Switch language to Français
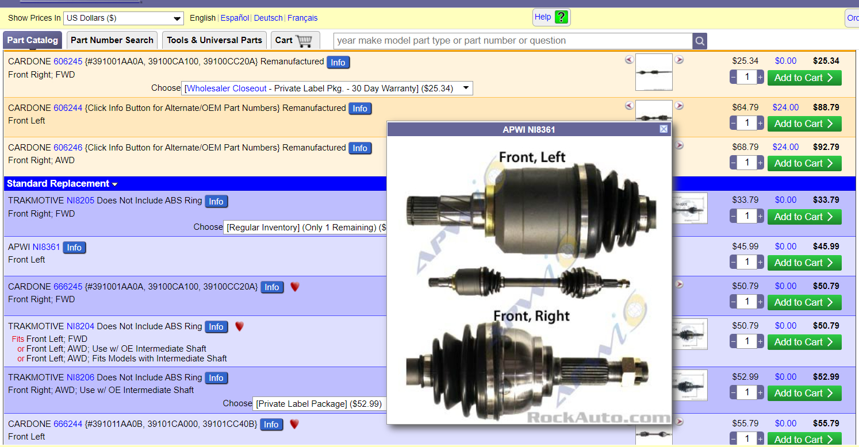 pos(302,18)
